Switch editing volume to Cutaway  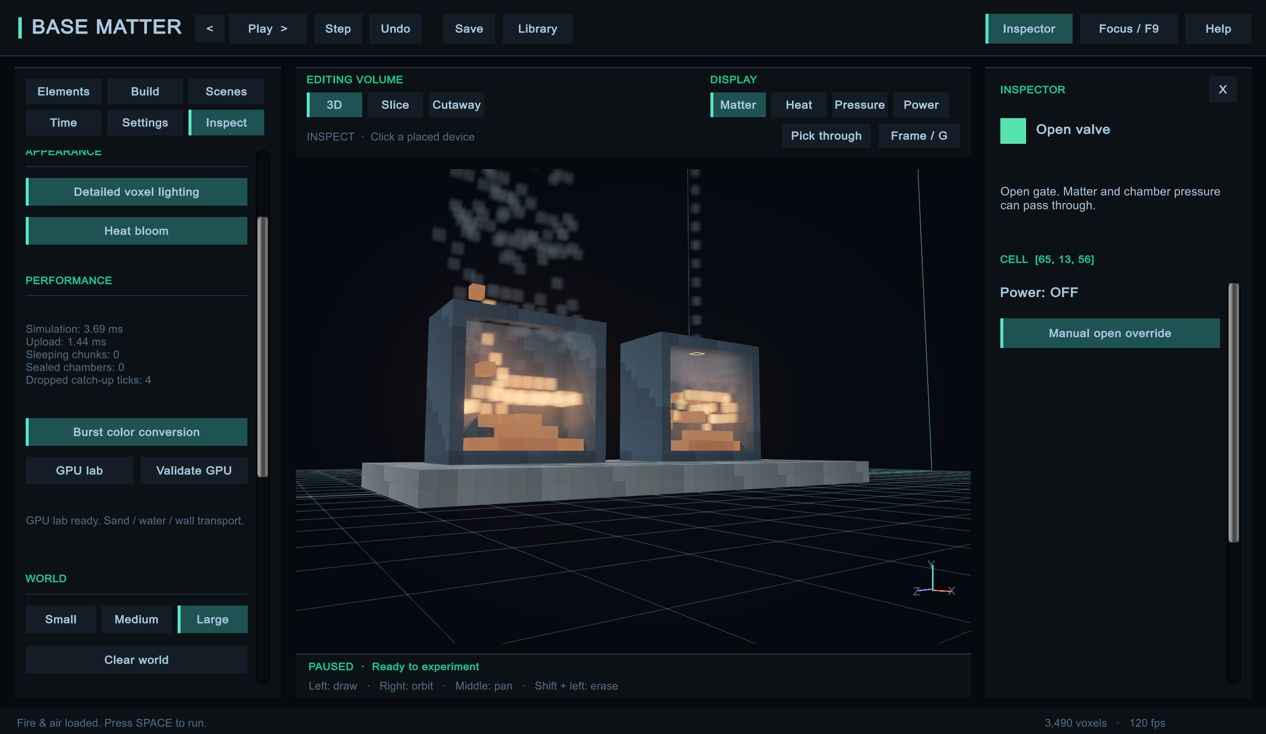(456, 105)
